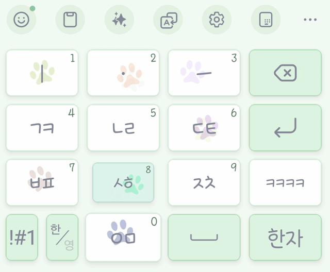Tap the ㅋㅋㅋㅋ shortcut key
Viewport: 330px width, 272px height.
(x=285, y=182)
